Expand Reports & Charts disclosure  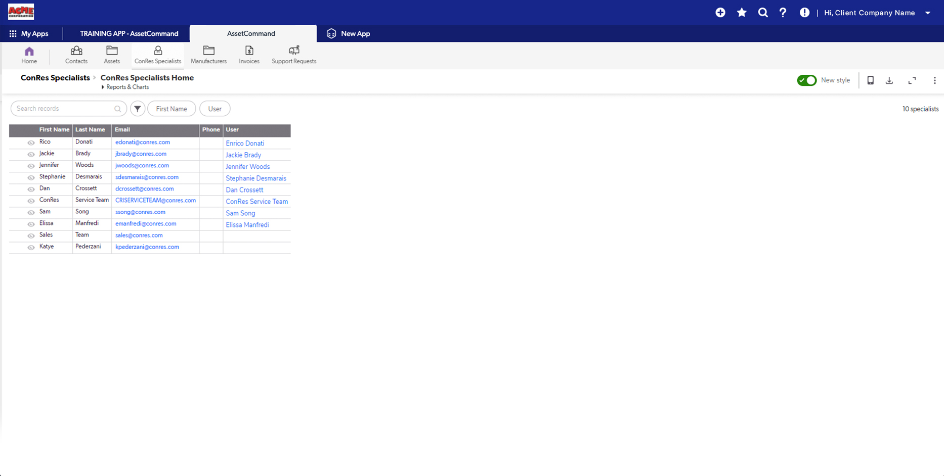103,87
